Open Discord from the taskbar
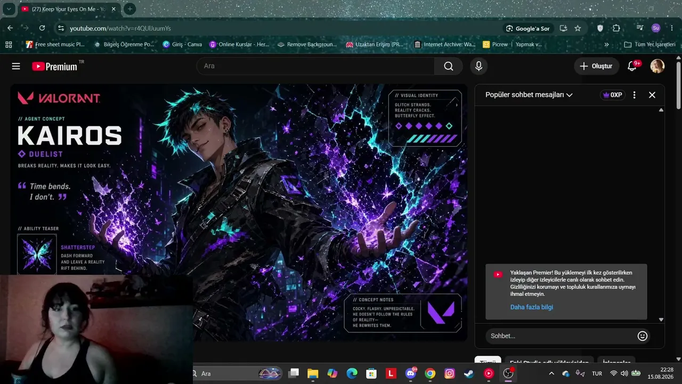 coord(411,374)
